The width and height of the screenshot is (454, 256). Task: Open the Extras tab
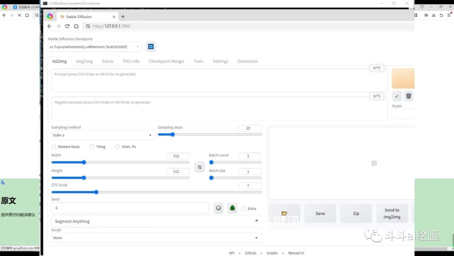click(108, 61)
